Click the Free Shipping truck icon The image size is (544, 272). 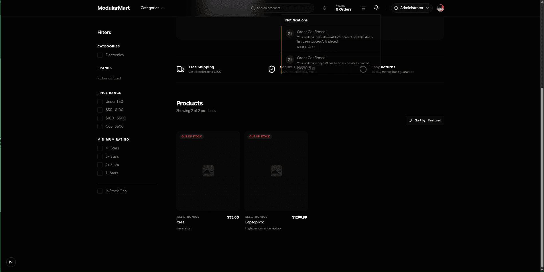(180, 69)
